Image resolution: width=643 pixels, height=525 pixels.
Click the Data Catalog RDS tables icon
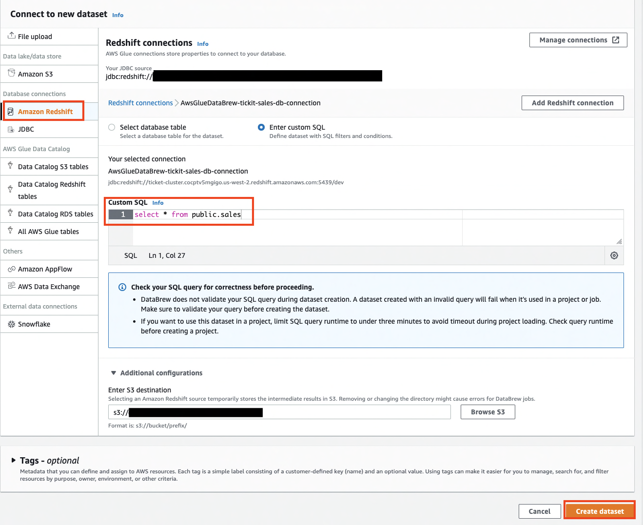10,213
